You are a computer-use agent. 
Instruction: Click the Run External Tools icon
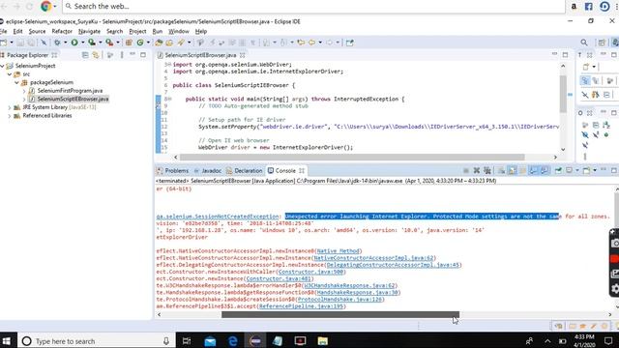tap(109, 43)
